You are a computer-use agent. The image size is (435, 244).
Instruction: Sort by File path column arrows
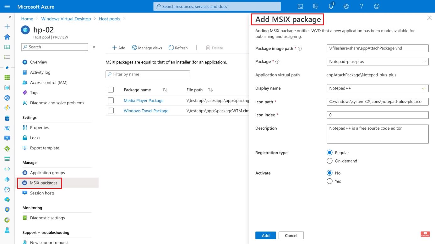pyautogui.click(x=210, y=90)
